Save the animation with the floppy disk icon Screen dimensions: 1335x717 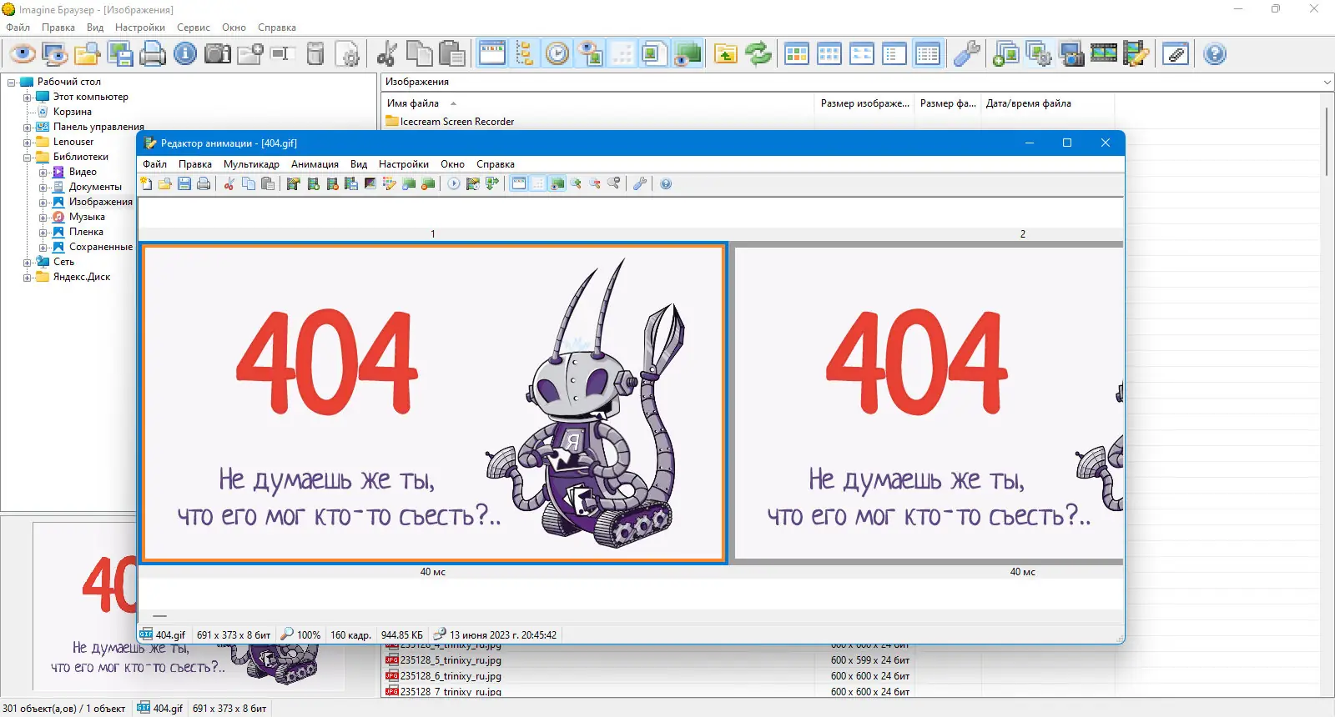point(184,184)
